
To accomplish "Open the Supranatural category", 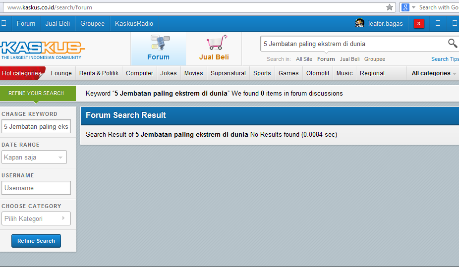I will (228, 73).
